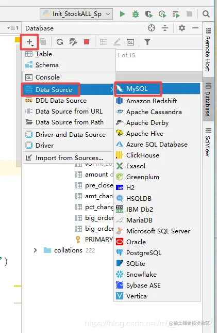
Task: Select MariaDB data source
Action: click(x=157, y=220)
